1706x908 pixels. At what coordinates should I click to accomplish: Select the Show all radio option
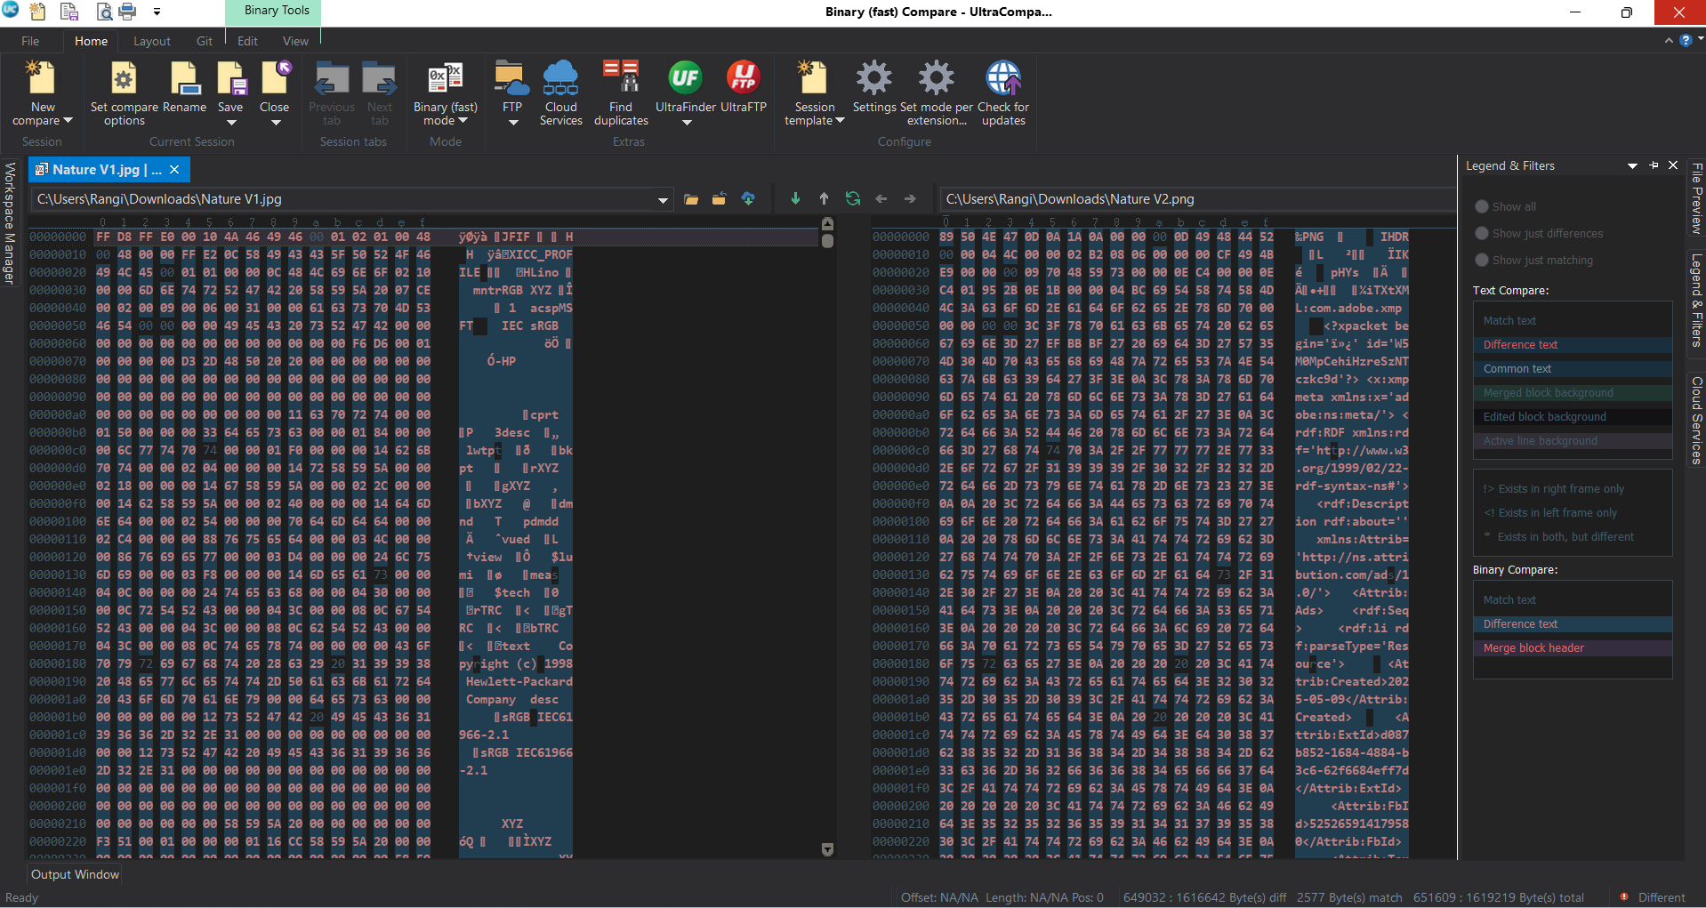click(x=1482, y=206)
